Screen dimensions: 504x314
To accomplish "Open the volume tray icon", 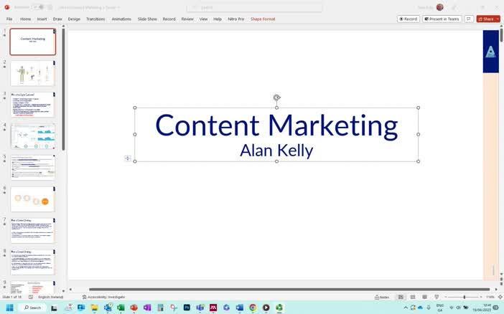I will click(x=459, y=308).
